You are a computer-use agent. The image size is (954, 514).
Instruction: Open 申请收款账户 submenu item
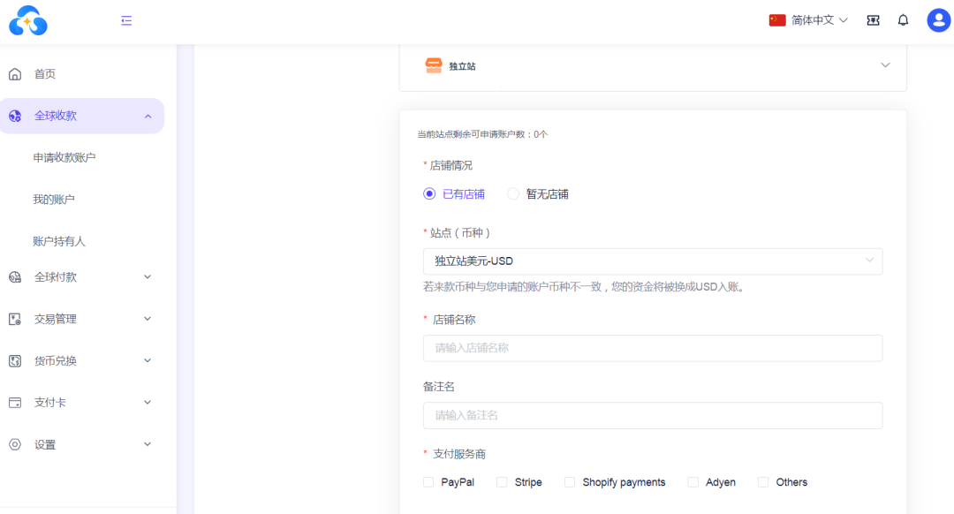[64, 157]
